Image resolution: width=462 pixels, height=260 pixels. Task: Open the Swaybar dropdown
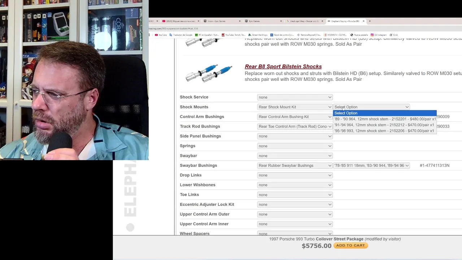(295, 156)
